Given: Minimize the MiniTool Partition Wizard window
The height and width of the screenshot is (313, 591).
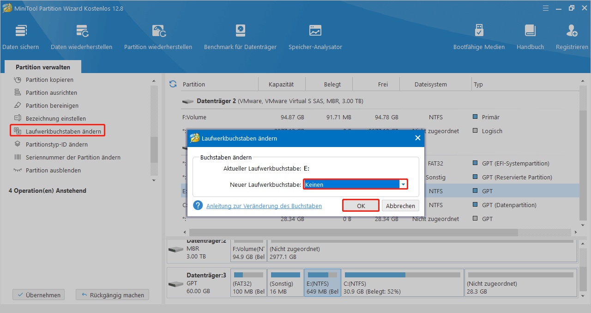Looking at the screenshot, I should pos(558,8).
